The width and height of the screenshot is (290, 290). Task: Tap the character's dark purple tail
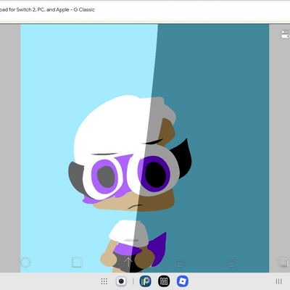point(158,249)
